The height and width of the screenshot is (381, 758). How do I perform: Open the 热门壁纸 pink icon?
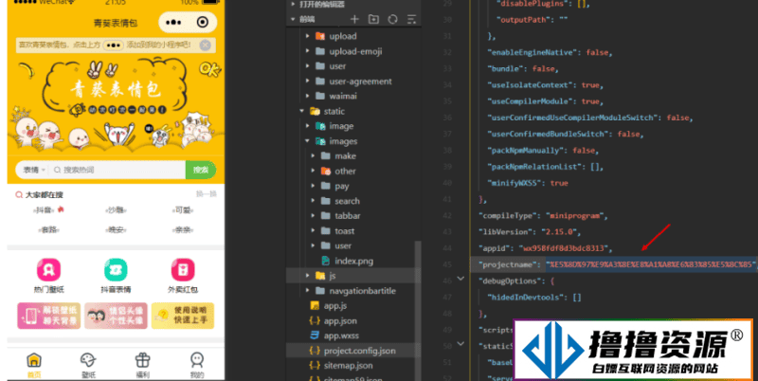(49, 269)
